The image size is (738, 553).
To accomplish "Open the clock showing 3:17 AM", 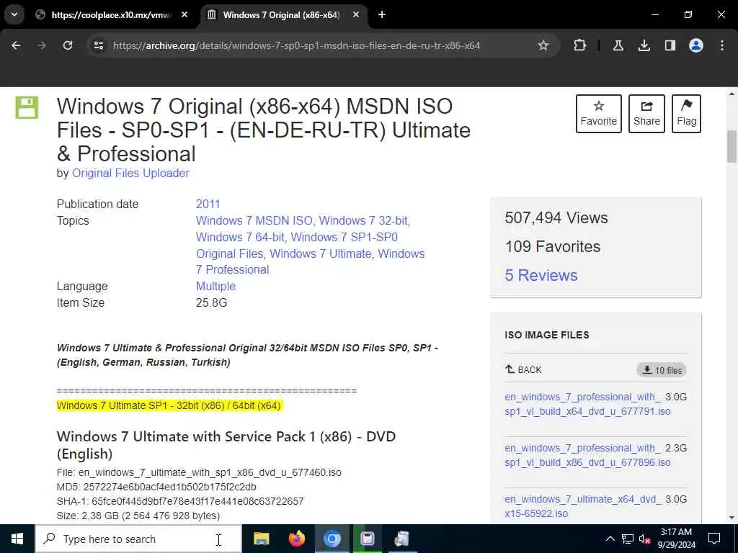I will (x=676, y=539).
